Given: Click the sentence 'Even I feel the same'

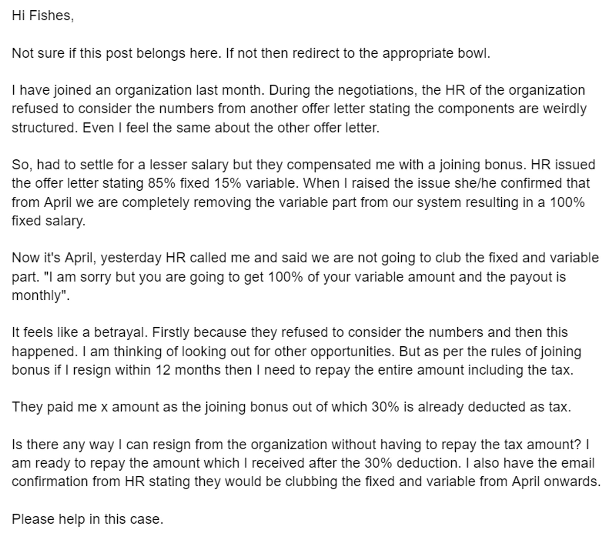Looking at the screenshot, I should [231, 128].
